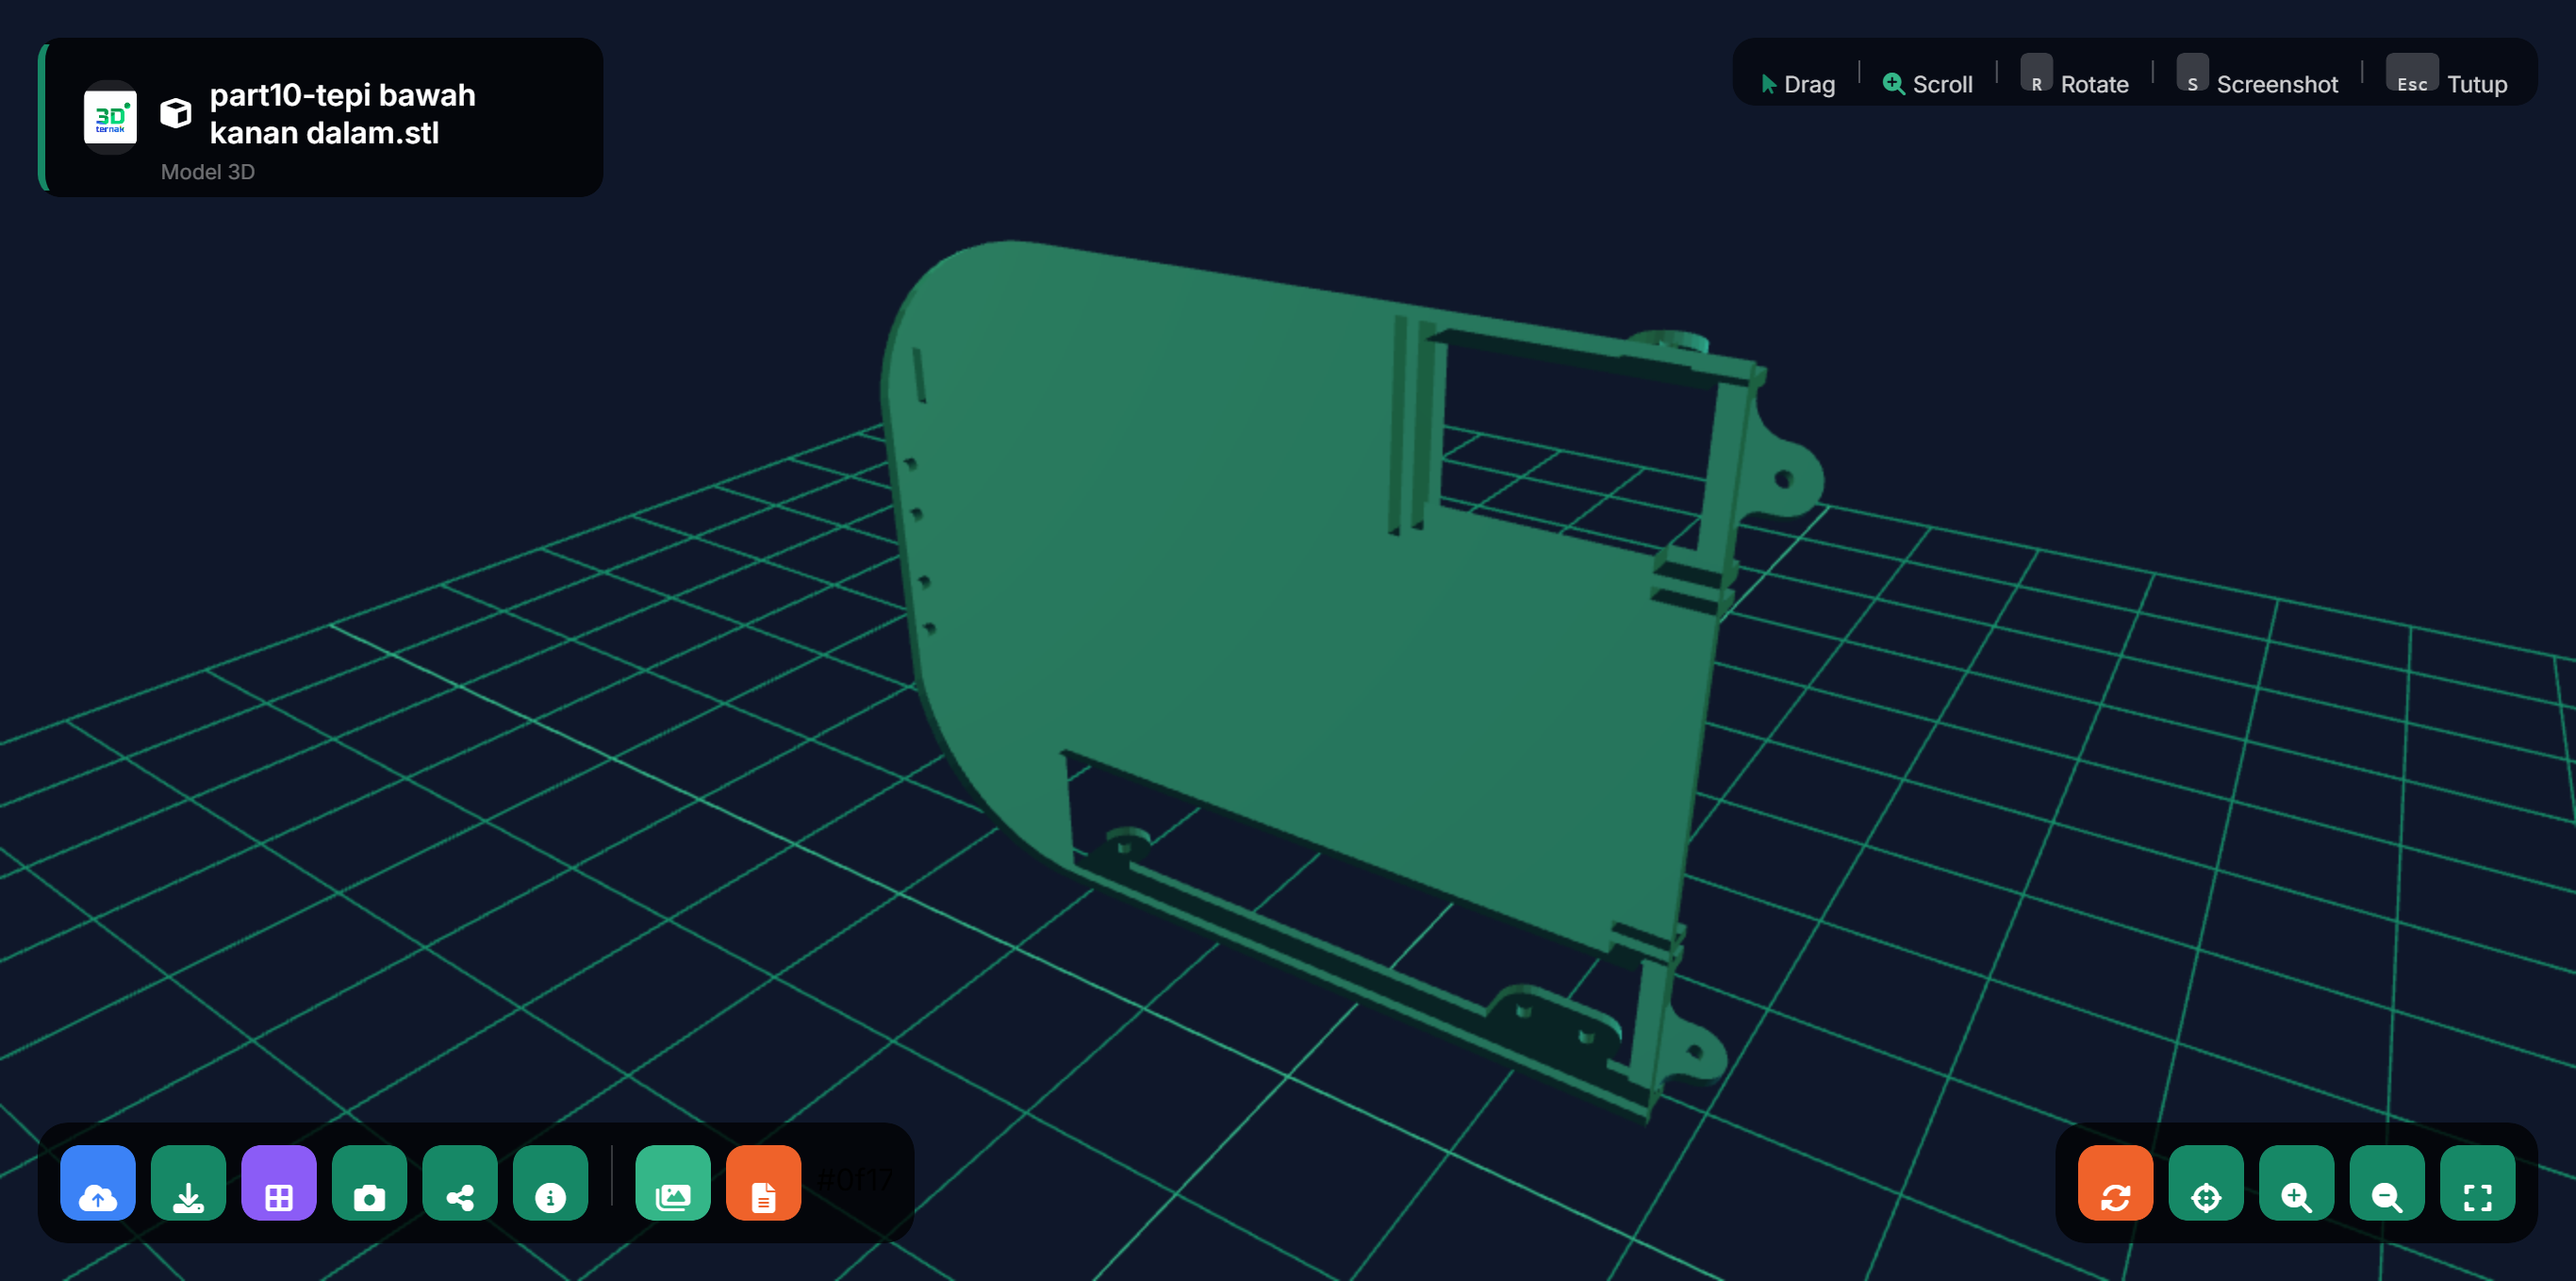Image resolution: width=2576 pixels, height=1281 pixels.
Task: Close viewer via Esc Tutup
Action: pos(2446,75)
